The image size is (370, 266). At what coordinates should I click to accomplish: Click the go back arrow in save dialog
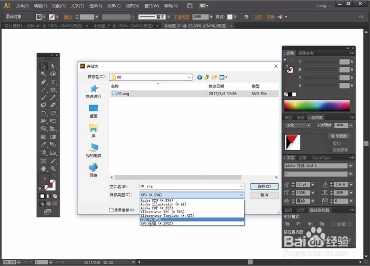click(200, 77)
